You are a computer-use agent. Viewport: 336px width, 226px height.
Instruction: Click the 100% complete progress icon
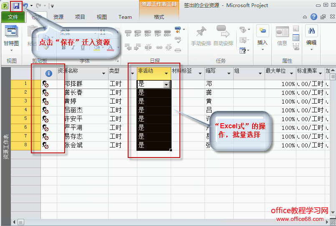pos(167,33)
